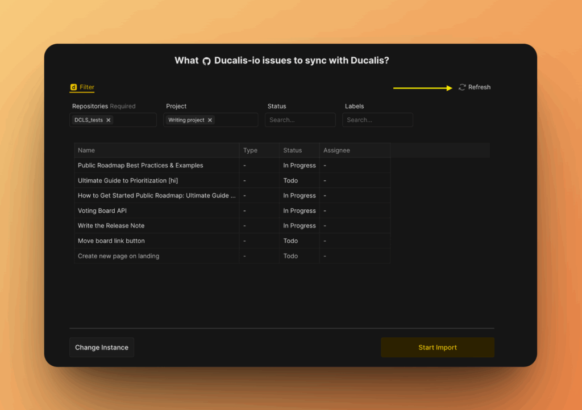This screenshot has width=582, height=410.
Task: Click the Labels search field
Action: pos(377,120)
